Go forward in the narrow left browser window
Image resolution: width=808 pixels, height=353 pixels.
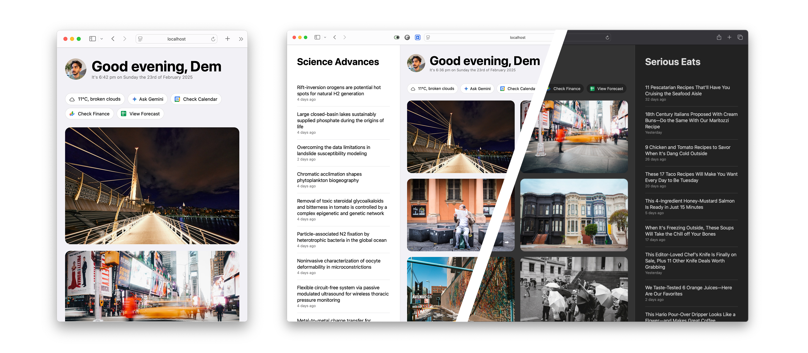tap(125, 39)
